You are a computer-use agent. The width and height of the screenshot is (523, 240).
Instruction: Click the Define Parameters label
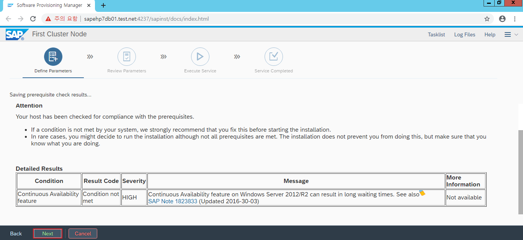pos(53,71)
